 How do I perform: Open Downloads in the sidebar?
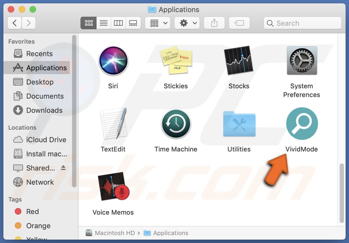click(x=37, y=110)
